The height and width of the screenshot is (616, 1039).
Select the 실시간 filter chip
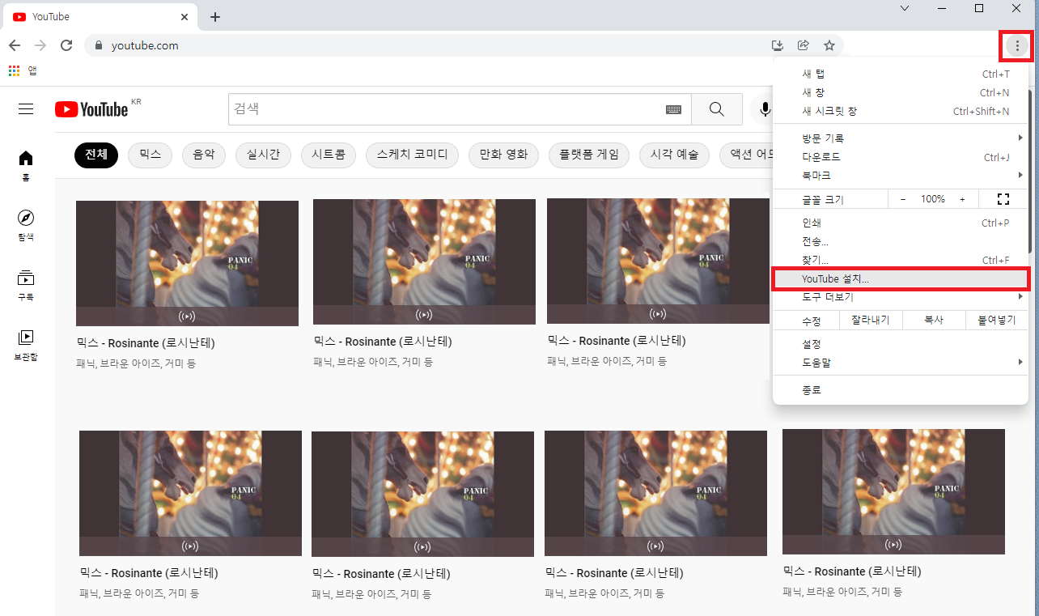(x=263, y=155)
